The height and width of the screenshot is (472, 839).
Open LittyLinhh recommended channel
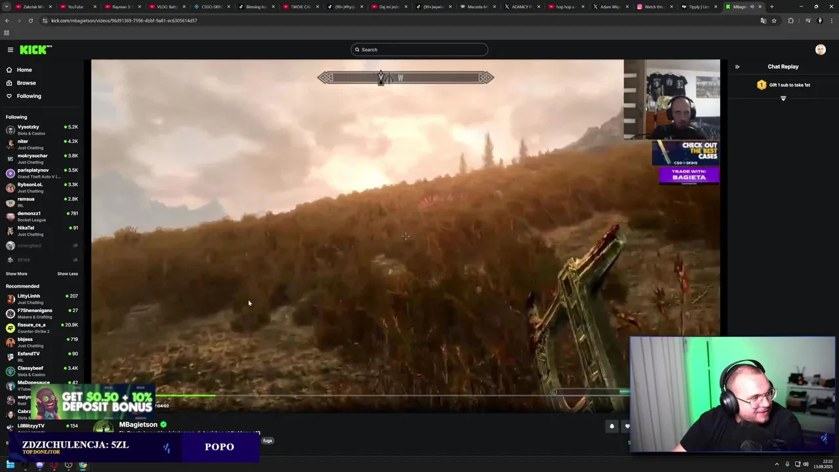[42, 299]
